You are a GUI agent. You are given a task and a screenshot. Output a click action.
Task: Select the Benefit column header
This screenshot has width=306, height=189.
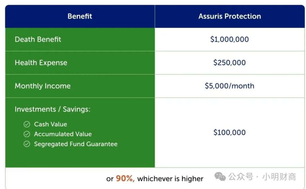(80, 16)
